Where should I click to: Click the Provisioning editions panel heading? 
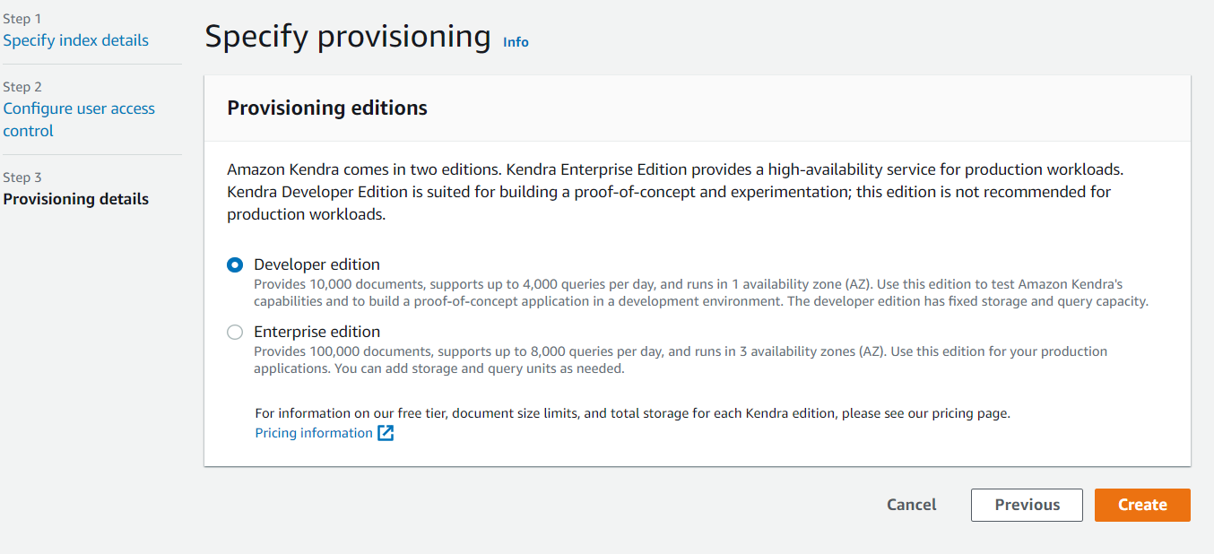pyautogui.click(x=327, y=108)
